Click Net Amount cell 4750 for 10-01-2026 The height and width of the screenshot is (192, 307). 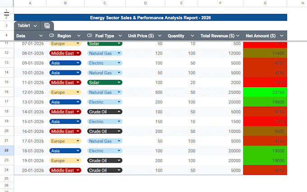tap(265, 73)
